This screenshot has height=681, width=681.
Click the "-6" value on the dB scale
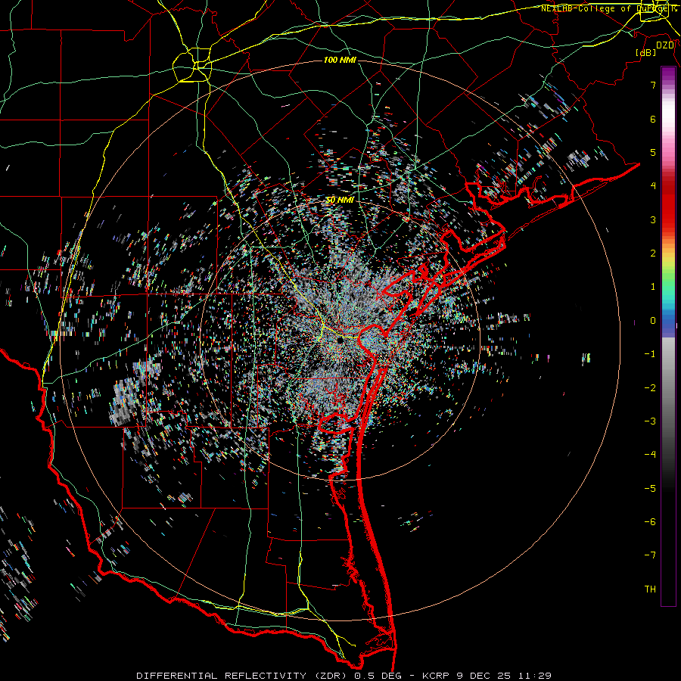tap(650, 522)
